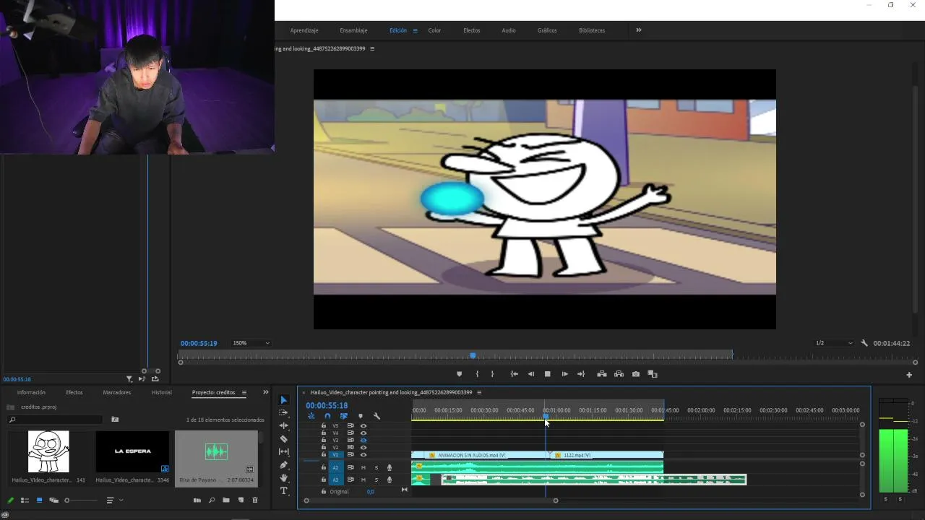925x520 pixels.
Task: Delete selected item with trash icon
Action: coord(255,500)
